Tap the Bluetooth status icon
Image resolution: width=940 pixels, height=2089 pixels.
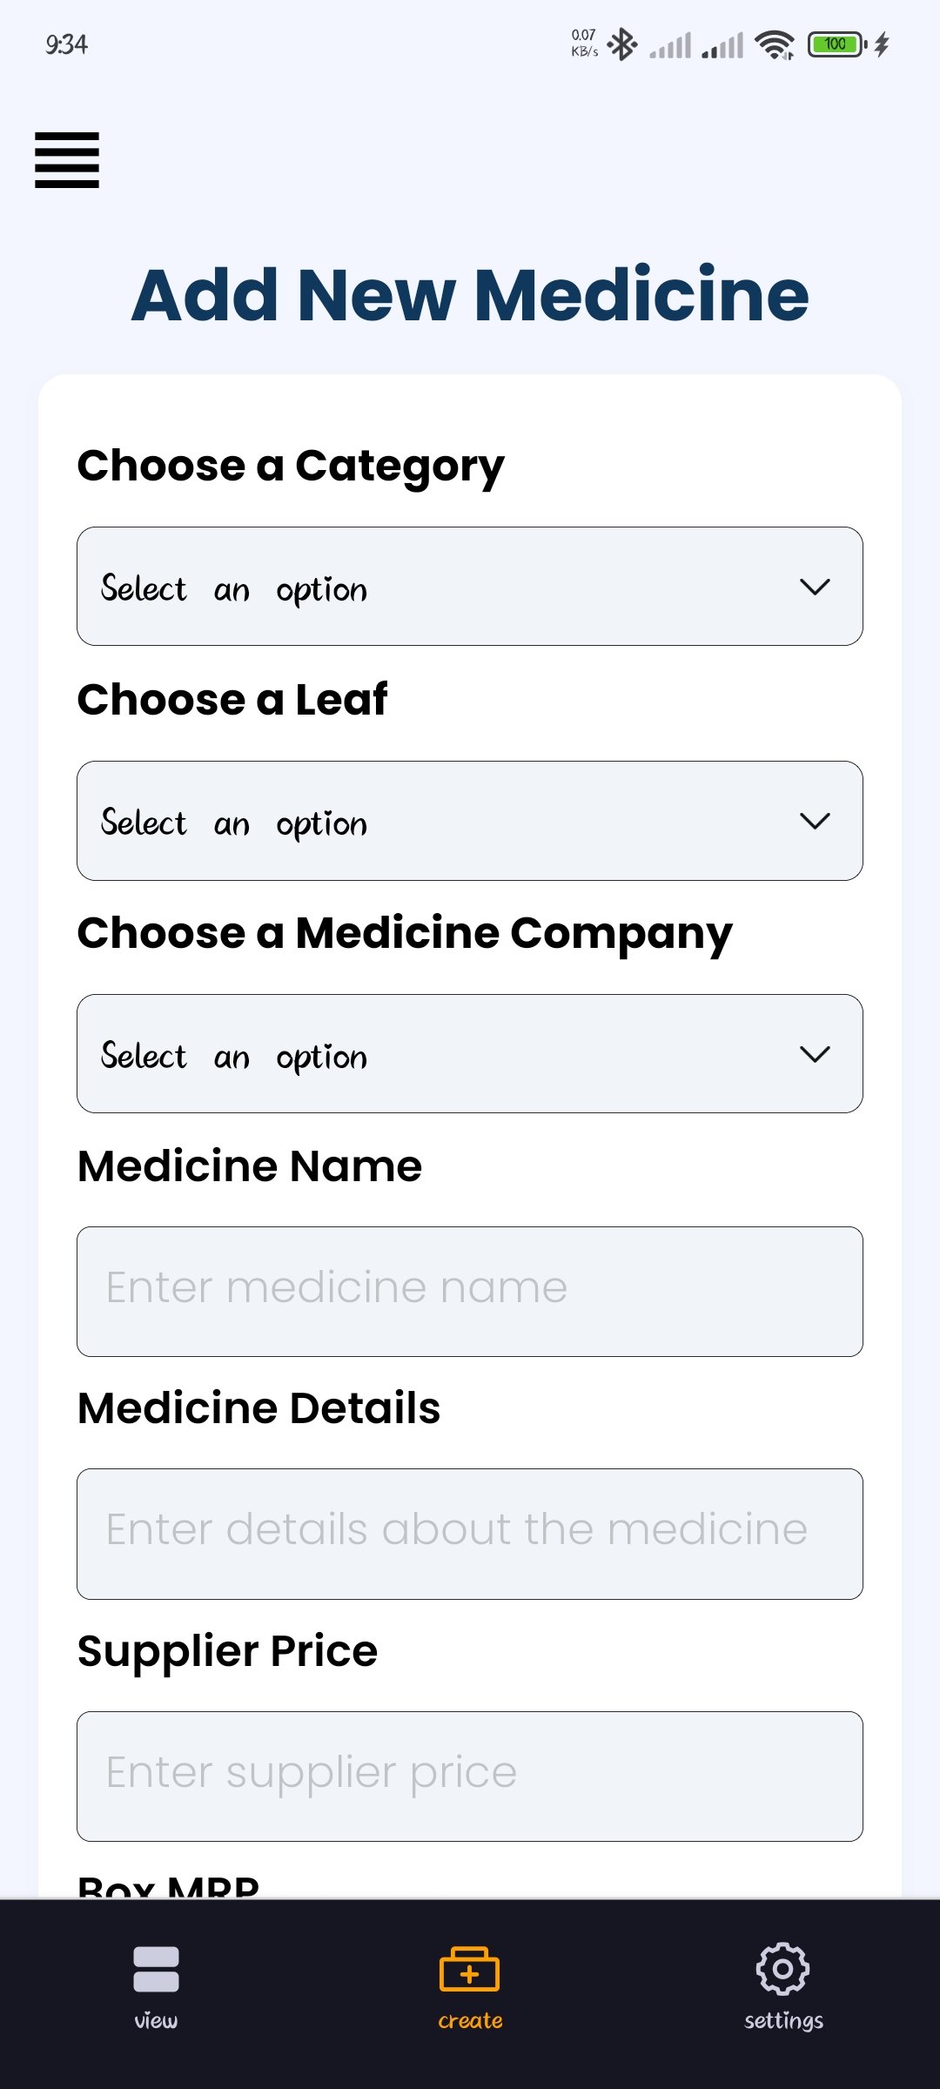(x=622, y=44)
